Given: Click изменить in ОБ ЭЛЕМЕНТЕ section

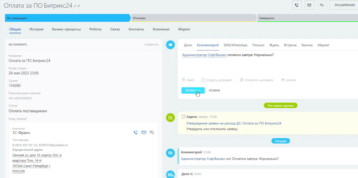Looking at the screenshot, I should pos(151,44).
